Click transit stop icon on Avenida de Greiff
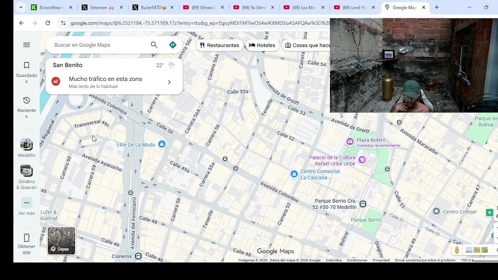498x280 pixels. coord(399,122)
